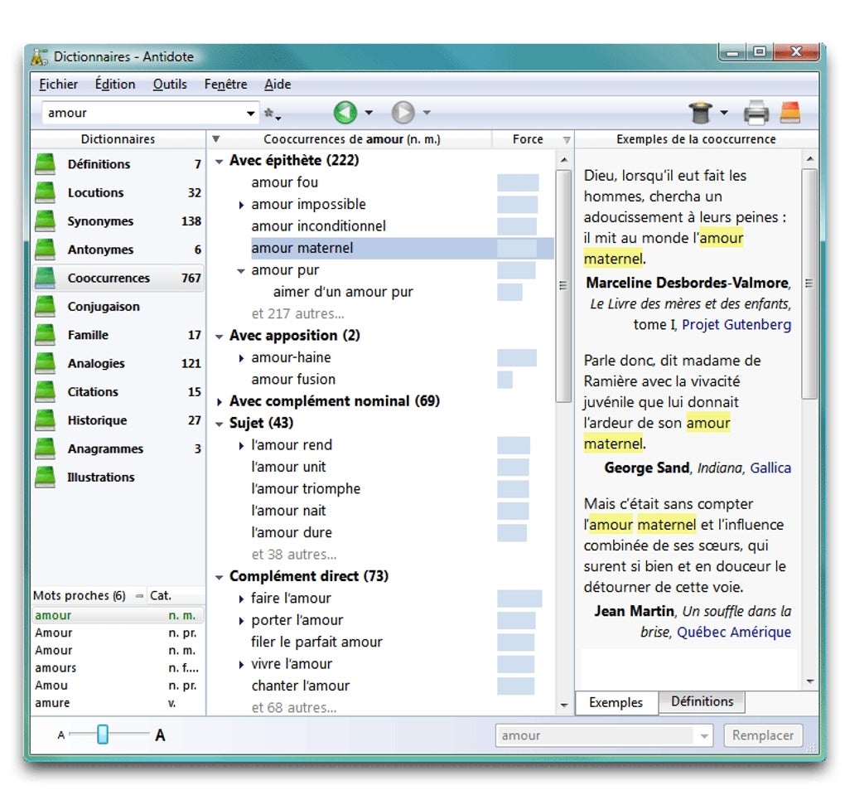Open the Antonymes book icon
This screenshot has height=800, width=845.
click(x=45, y=250)
